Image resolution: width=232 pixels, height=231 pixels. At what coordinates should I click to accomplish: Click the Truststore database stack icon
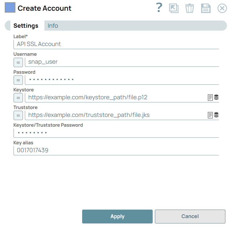tap(216, 115)
